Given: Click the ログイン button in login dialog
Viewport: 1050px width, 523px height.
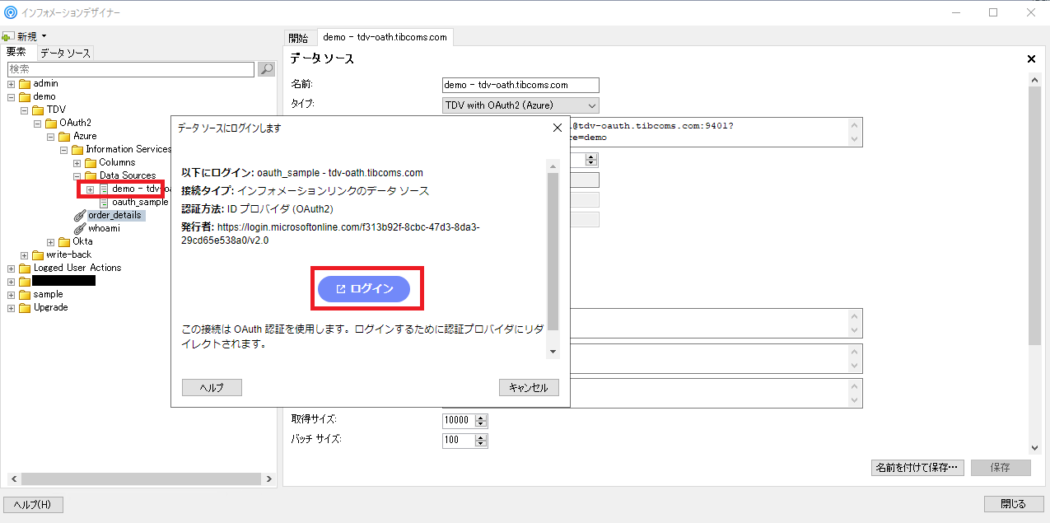Looking at the screenshot, I should pos(364,289).
